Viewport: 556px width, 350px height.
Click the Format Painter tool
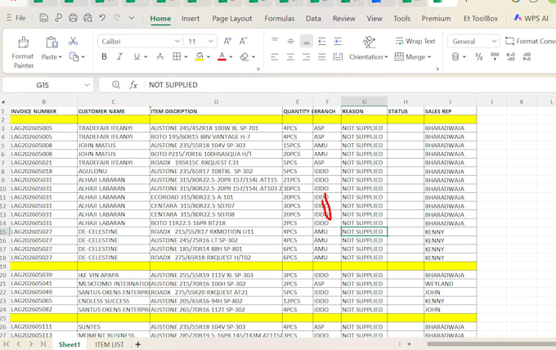[x=23, y=52]
